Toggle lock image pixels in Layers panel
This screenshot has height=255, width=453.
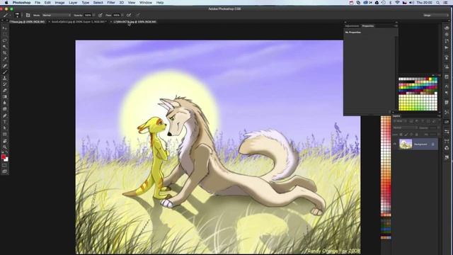[406, 135]
